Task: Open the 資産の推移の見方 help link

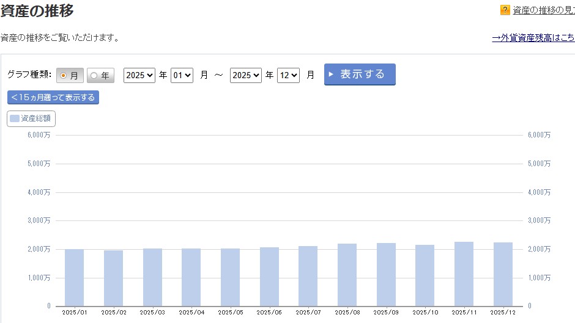Action: [543, 10]
